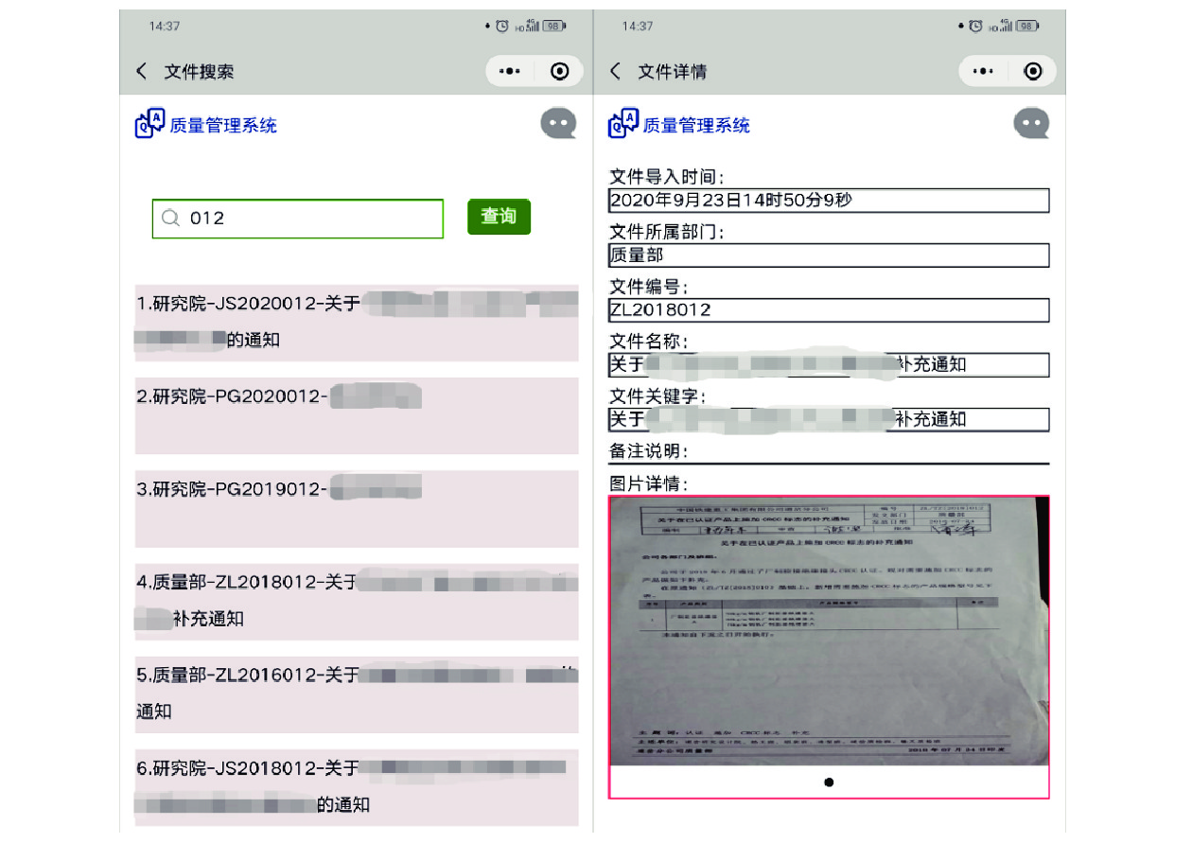Viewport: 1192px width, 843px height.
Task: Open more options menu on 文件详情 page
Action: [983, 72]
